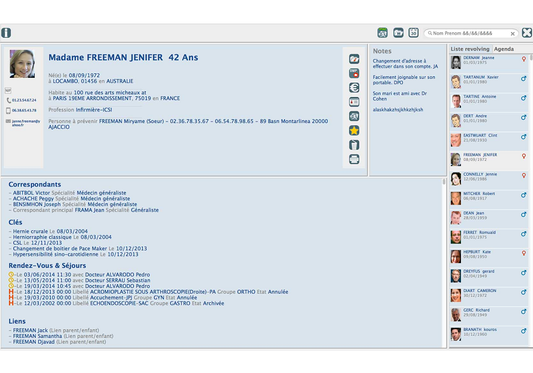Delete patient using the trash icon

point(354,145)
